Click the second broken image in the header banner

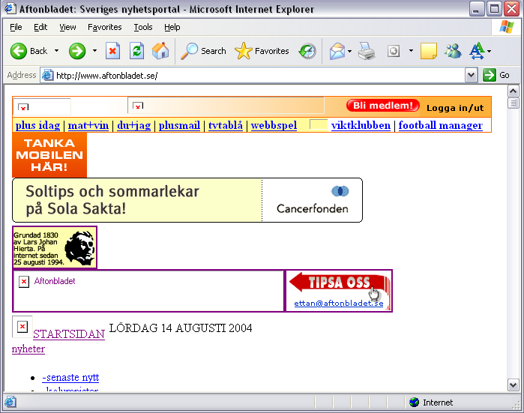[138, 106]
